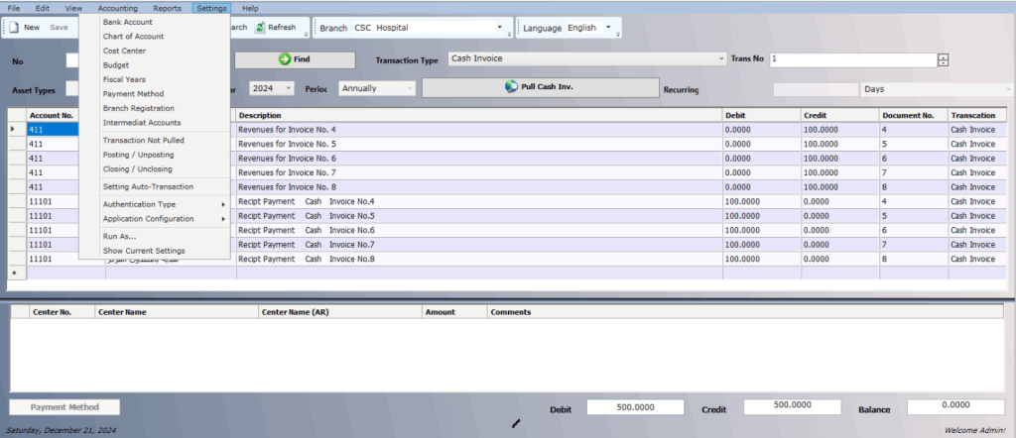Expand the Period Annually dropdown

(x=408, y=88)
